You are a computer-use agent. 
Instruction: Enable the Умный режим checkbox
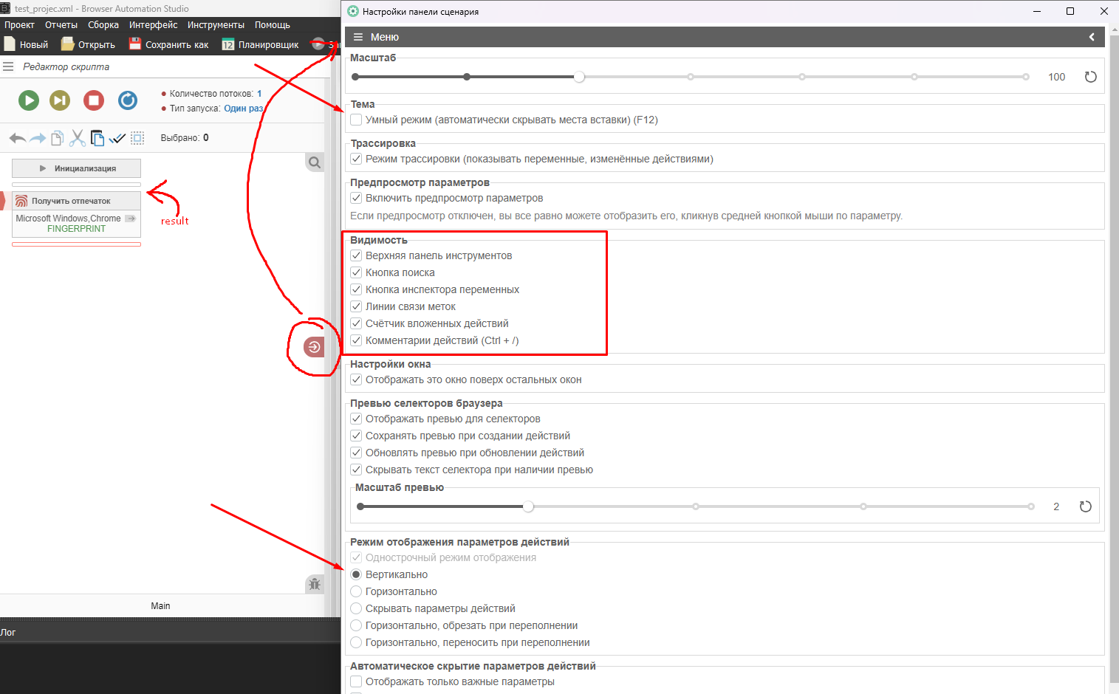tap(356, 120)
